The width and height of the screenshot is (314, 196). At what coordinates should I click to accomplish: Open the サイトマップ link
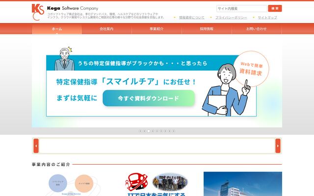coord(267,18)
